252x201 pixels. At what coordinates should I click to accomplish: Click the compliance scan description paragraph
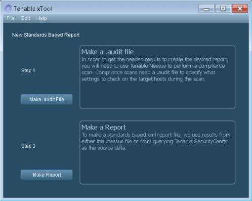pyautogui.click(x=155, y=69)
